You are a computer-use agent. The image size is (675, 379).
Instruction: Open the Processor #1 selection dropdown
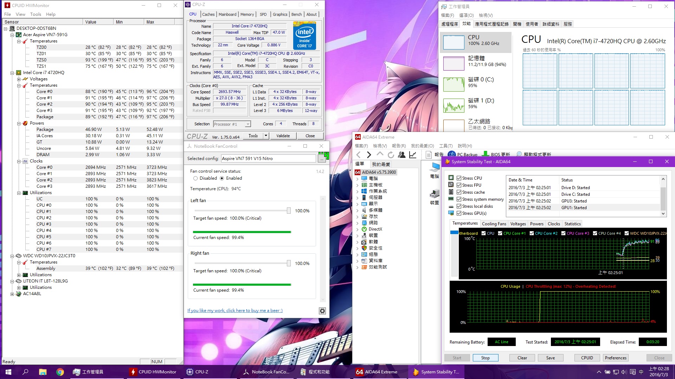click(x=248, y=124)
